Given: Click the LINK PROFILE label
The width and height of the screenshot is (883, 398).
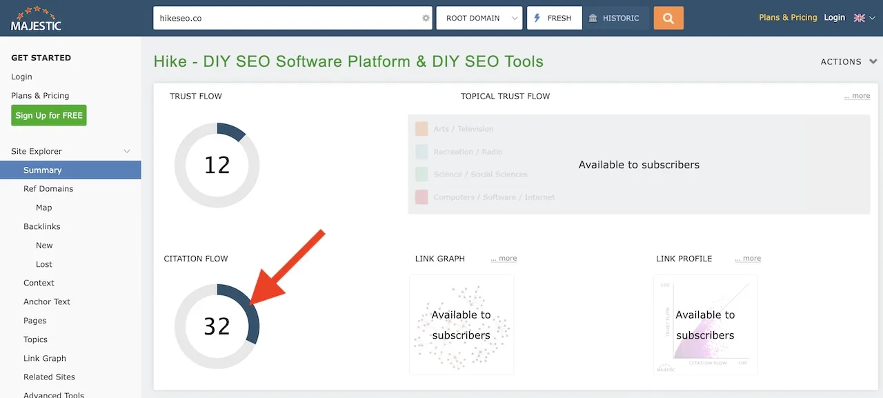Looking at the screenshot, I should 684,259.
